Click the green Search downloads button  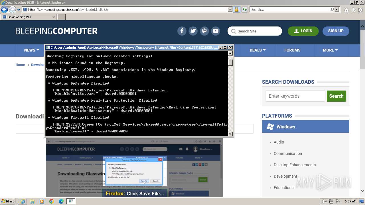[336, 96]
